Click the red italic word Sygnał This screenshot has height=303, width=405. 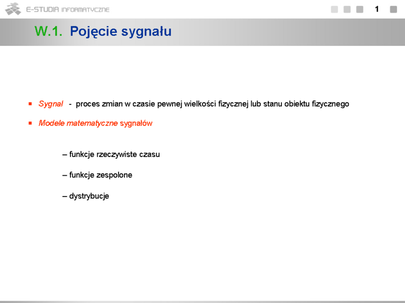pos(51,104)
